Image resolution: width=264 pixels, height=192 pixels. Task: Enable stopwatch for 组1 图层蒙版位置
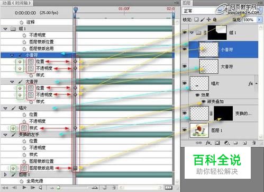[24, 42]
